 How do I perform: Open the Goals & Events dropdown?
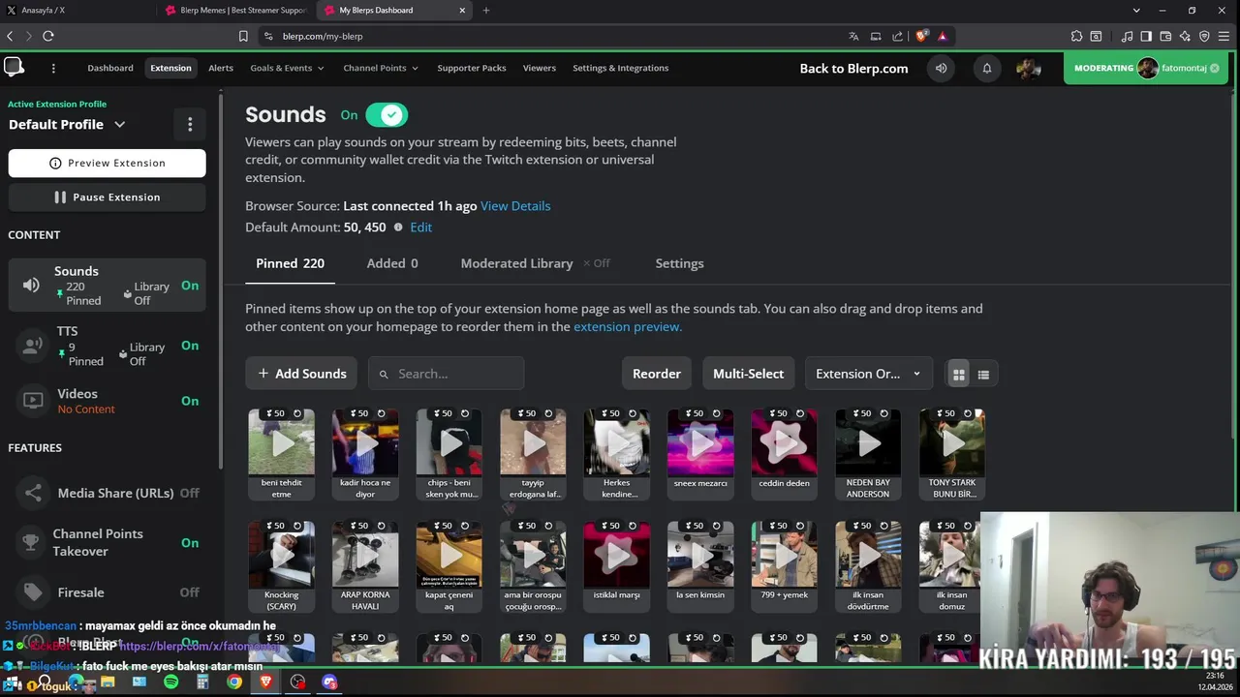point(287,68)
